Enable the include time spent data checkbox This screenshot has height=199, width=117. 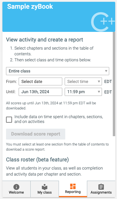point(9,120)
